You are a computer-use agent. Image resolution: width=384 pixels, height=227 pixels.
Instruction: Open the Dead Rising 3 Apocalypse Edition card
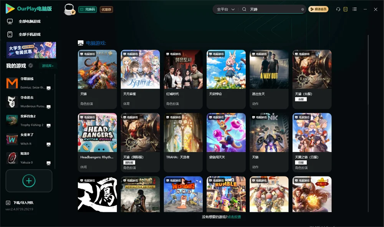click(140, 194)
